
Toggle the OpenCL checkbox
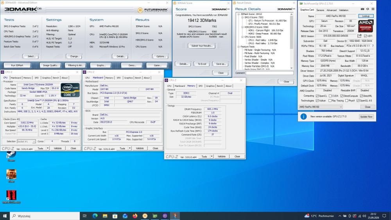click(x=317, y=96)
